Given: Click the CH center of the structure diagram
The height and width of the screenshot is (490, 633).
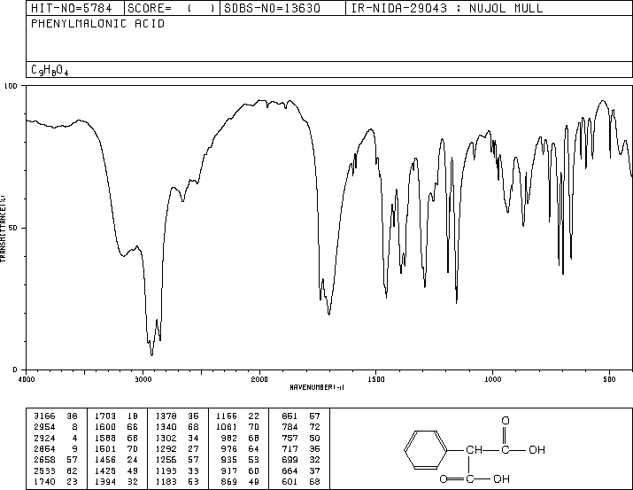Looking at the screenshot, I should coord(474,449).
